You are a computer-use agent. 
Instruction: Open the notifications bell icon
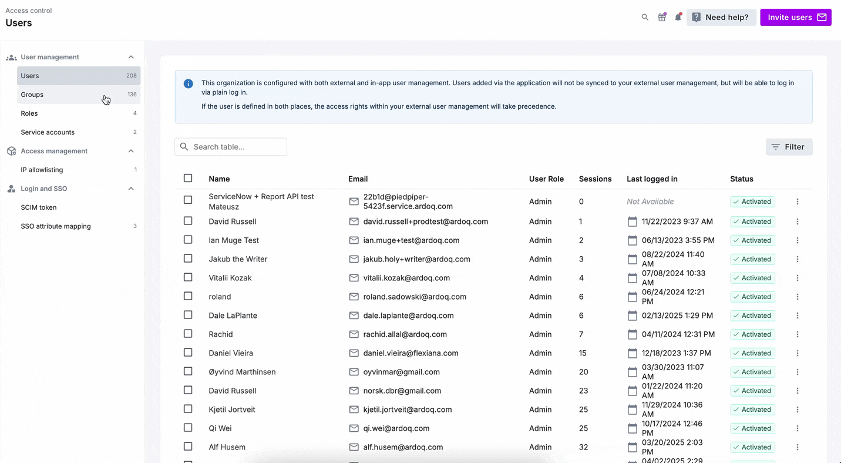tap(678, 17)
